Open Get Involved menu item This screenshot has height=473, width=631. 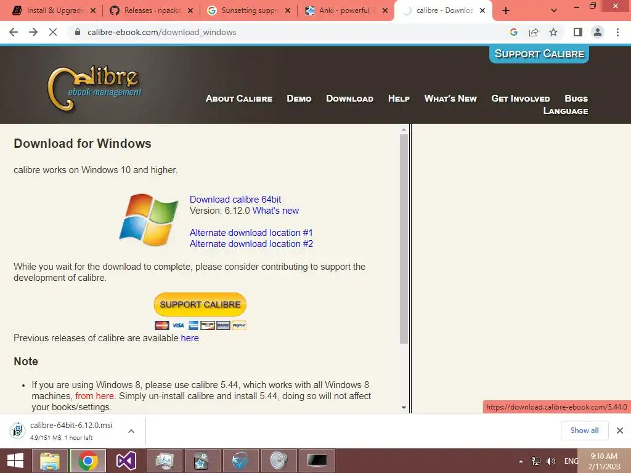[x=520, y=99]
